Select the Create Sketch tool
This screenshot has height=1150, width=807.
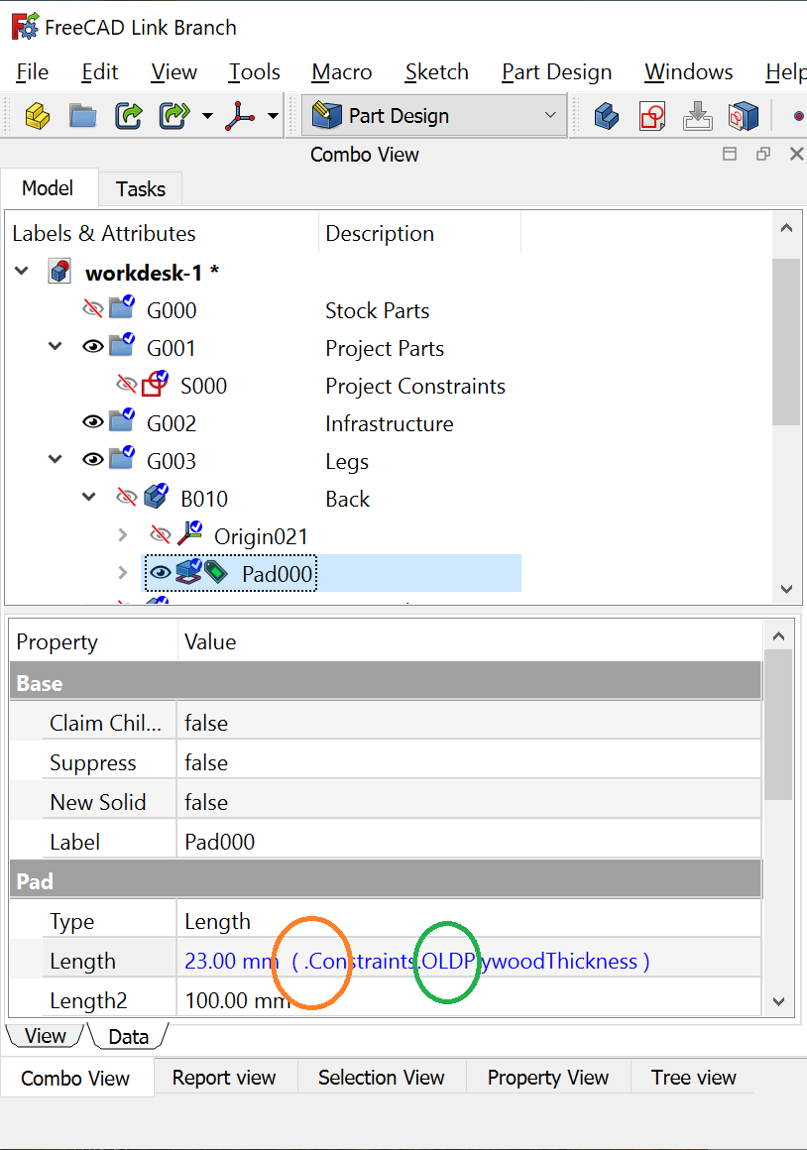click(652, 116)
